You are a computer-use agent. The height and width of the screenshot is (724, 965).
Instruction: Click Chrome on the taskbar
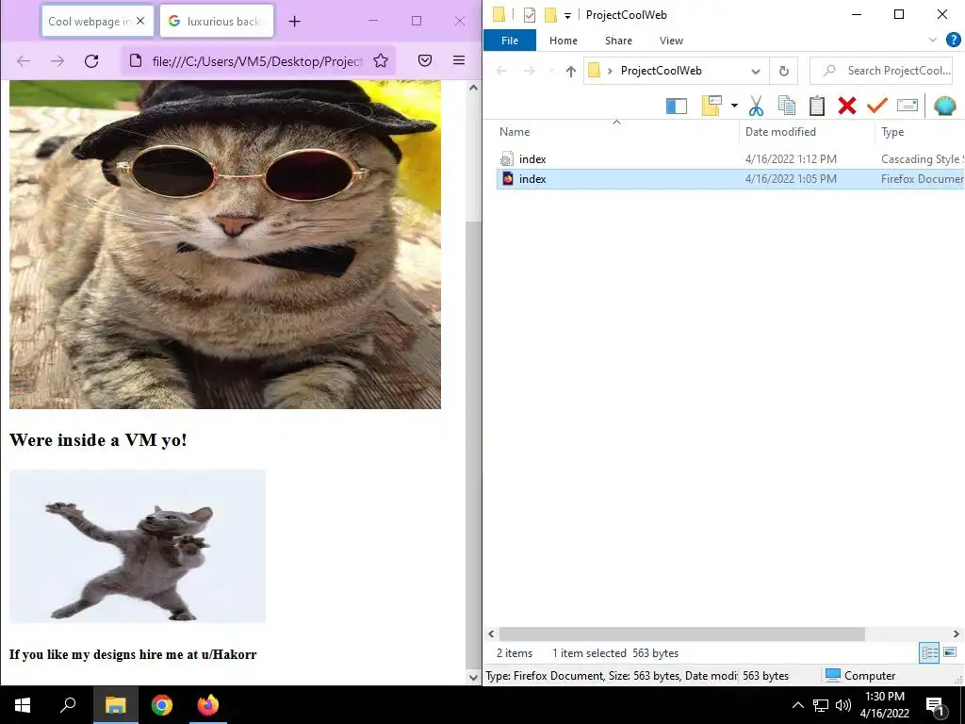tap(162, 705)
